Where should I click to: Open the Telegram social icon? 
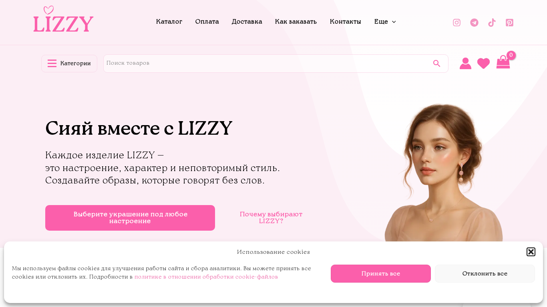pos(474,22)
